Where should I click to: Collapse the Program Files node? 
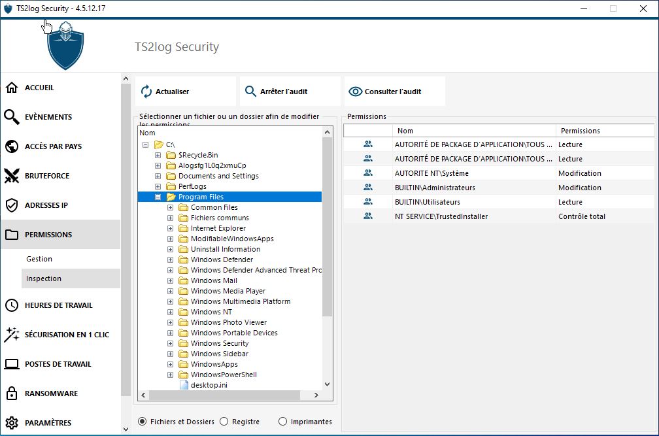tap(158, 197)
